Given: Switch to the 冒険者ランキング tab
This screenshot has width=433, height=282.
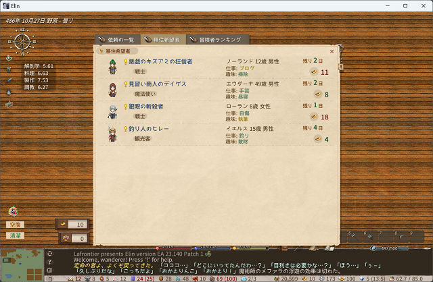Looking at the screenshot, I should tap(218, 40).
